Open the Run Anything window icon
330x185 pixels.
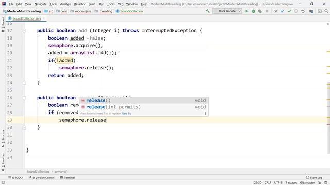[x=320, y=11]
